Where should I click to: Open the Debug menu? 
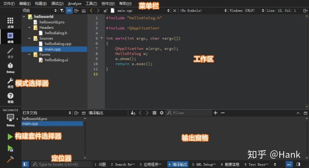tap(58, 3)
